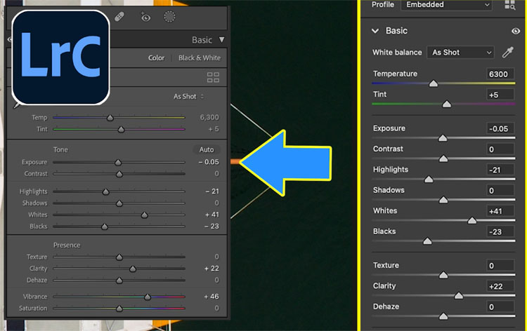Image resolution: width=527 pixels, height=331 pixels.
Task: Click Camera Raw Blacks slider handle
Action: click(x=427, y=241)
